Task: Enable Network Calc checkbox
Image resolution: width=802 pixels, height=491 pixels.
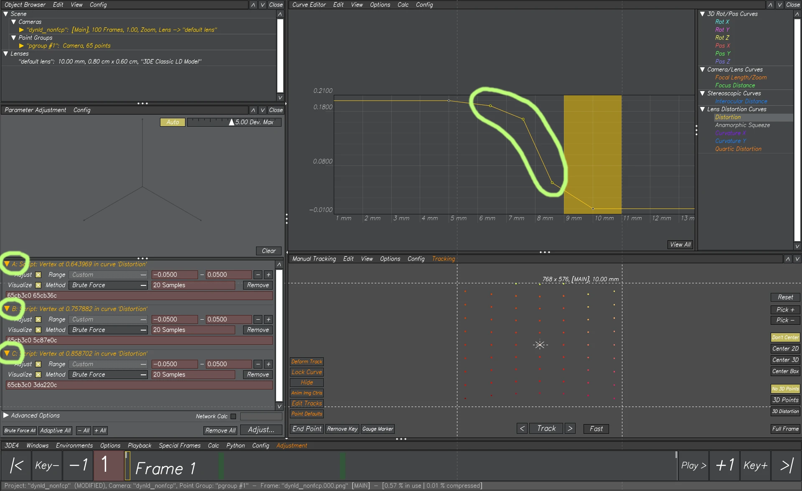Action: pos(233,416)
